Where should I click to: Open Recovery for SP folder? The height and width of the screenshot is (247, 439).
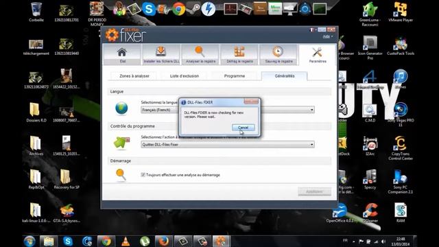pos(67,179)
